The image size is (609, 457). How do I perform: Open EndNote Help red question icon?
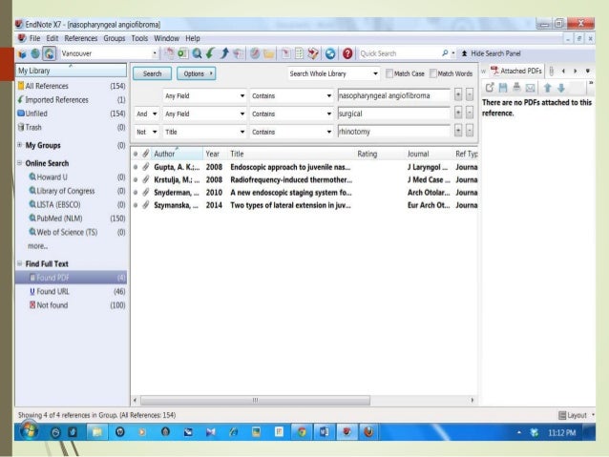[x=347, y=53]
